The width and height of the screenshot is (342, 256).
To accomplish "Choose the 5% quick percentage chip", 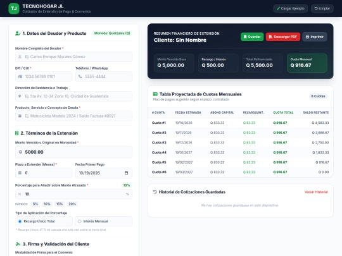I will pos(35,204).
